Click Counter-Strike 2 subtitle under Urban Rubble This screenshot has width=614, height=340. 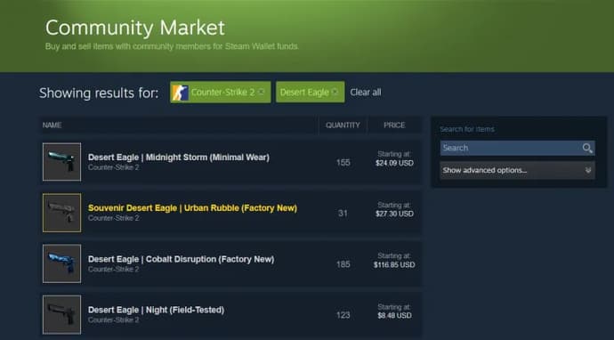(114, 218)
